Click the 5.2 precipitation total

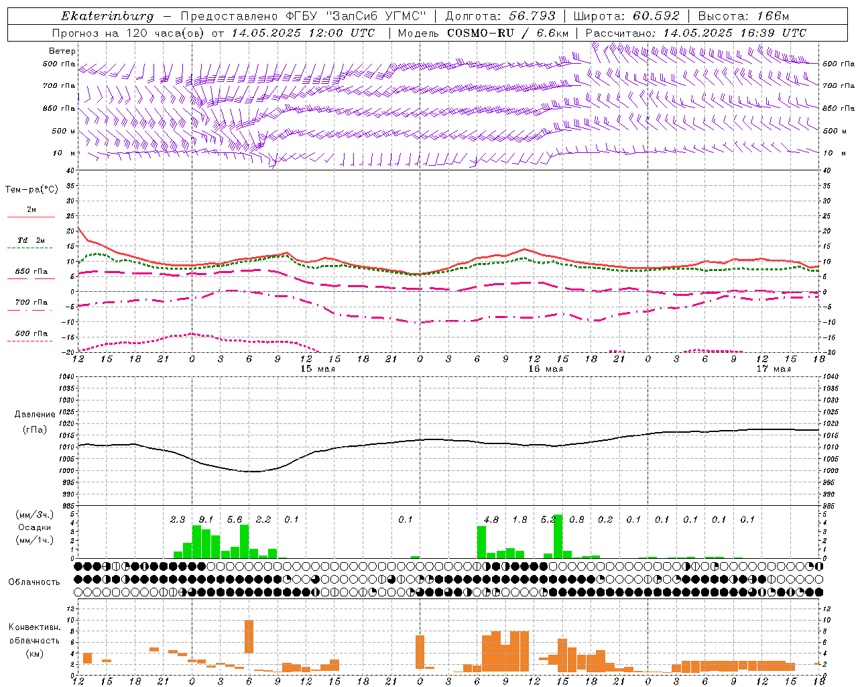point(548,519)
